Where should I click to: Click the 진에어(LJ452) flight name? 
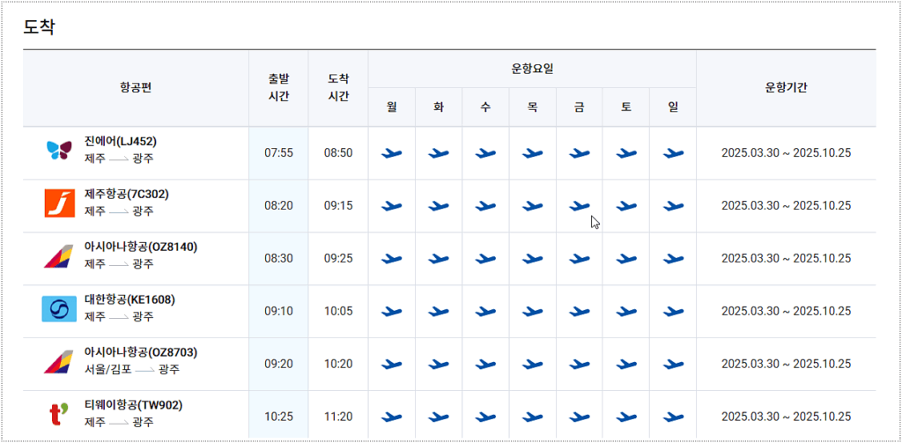pos(121,142)
